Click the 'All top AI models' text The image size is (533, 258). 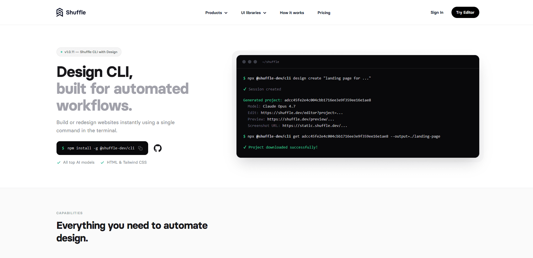(x=79, y=162)
